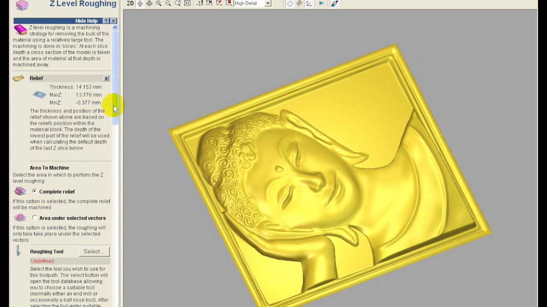
Task: Click the Thickness 14.153 mm value
Action: (89, 87)
